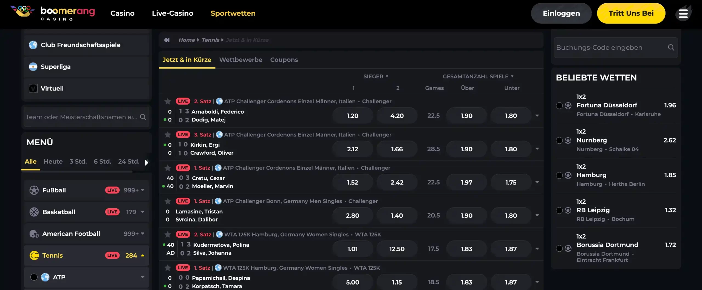The height and width of the screenshot is (290, 702).
Task: Open the Live-Casino navigation link
Action: 173,13
